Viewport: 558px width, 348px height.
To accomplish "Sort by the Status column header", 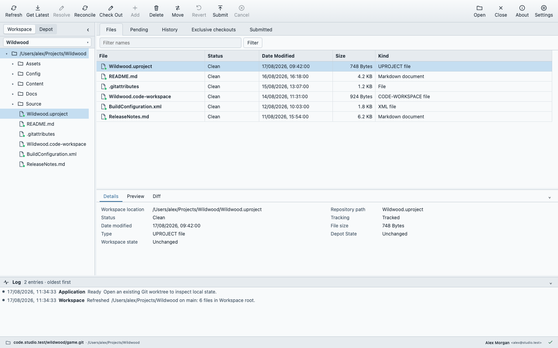I will coord(232,56).
